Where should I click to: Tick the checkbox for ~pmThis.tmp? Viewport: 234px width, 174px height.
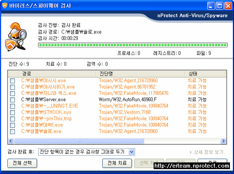coord(13,119)
